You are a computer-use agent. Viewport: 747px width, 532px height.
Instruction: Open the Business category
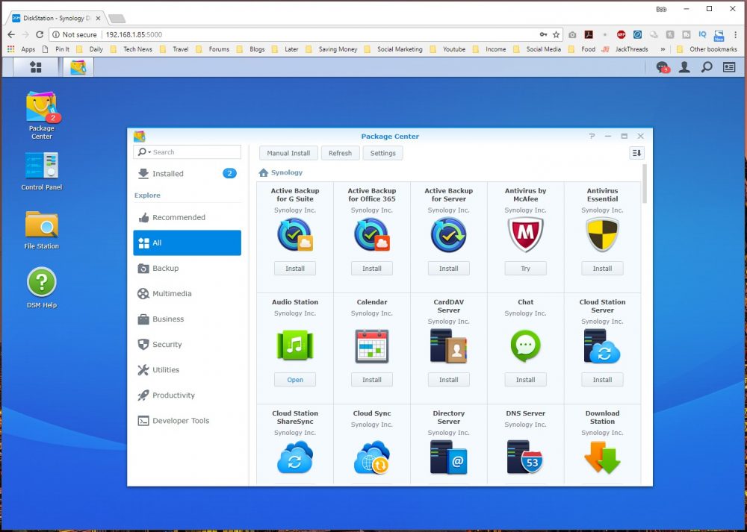[x=187, y=319]
